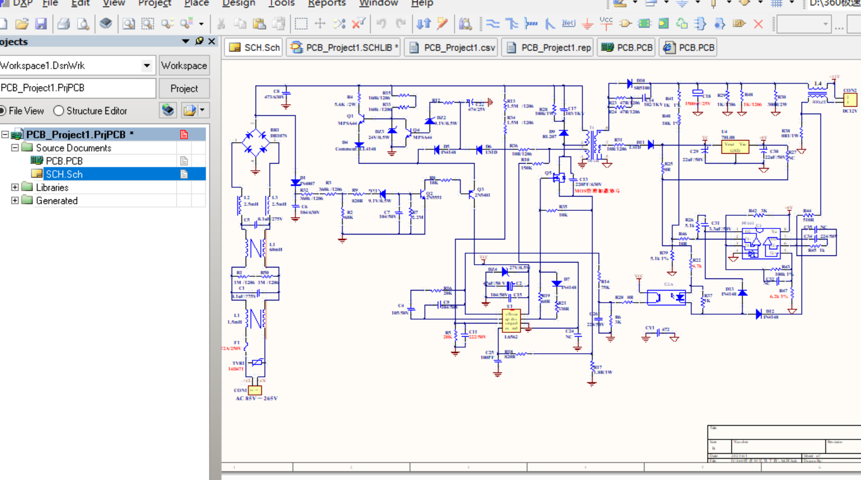Place a GND power port
This screenshot has height=480, width=861.
[587, 24]
